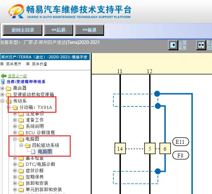This screenshot has width=212, height=194.
Task: Click the 定期保养 folder icon
Action: [x=21, y=177]
